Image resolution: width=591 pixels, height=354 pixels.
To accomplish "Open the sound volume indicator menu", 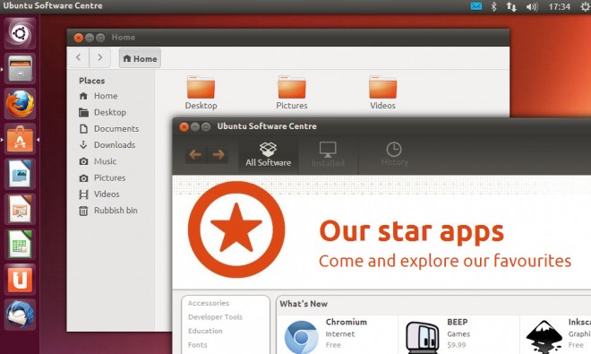I will coord(532,7).
